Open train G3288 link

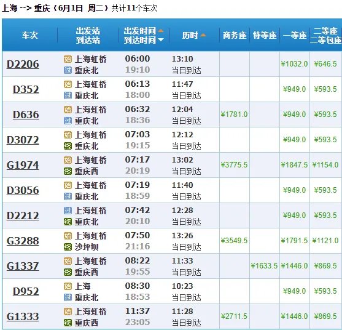23,241
